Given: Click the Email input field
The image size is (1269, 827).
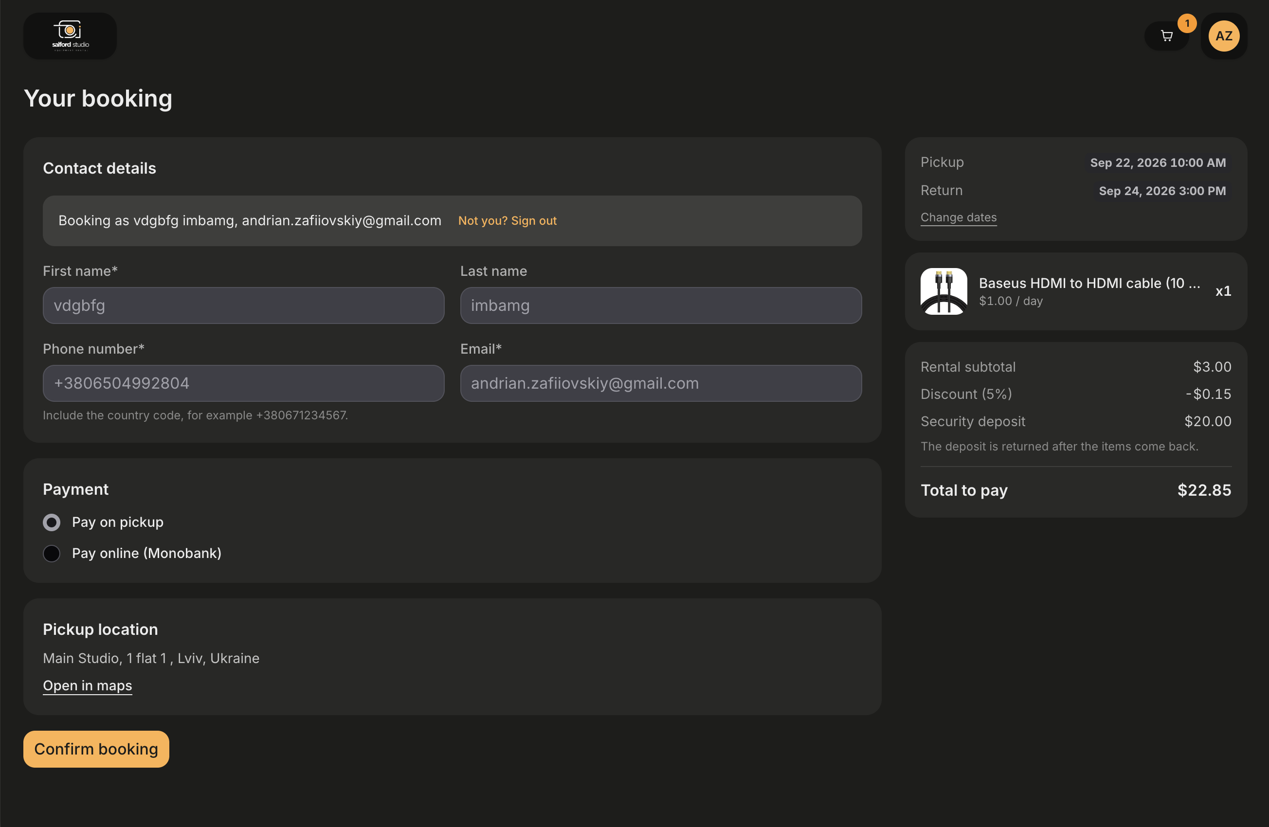Looking at the screenshot, I should coord(661,383).
